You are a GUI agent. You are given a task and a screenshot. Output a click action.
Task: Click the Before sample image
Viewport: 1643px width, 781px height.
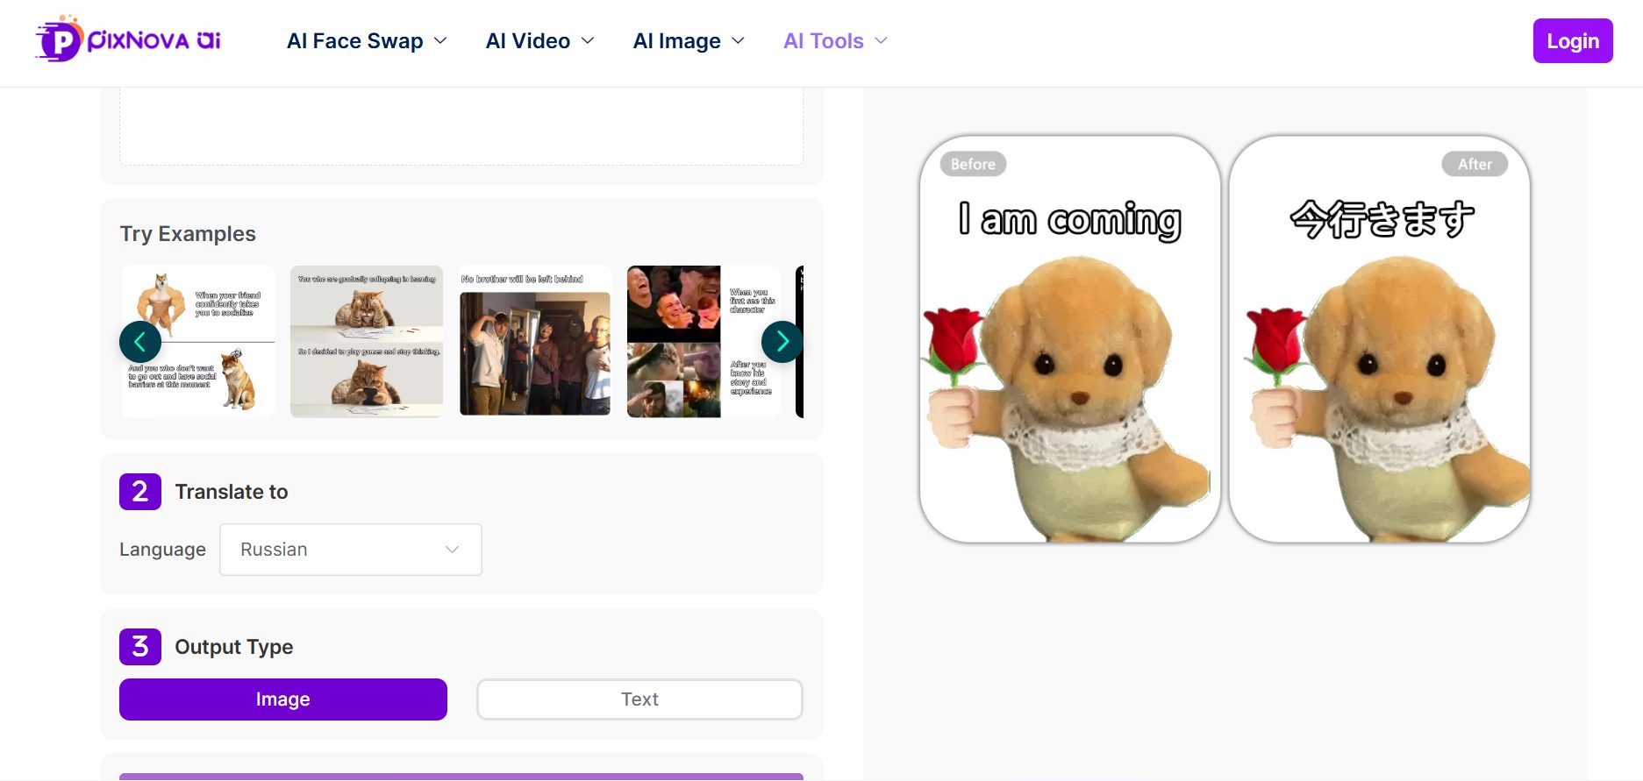pyautogui.click(x=1069, y=339)
